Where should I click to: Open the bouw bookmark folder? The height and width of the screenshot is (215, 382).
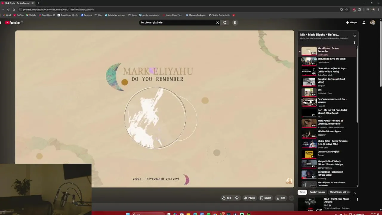click(133, 15)
